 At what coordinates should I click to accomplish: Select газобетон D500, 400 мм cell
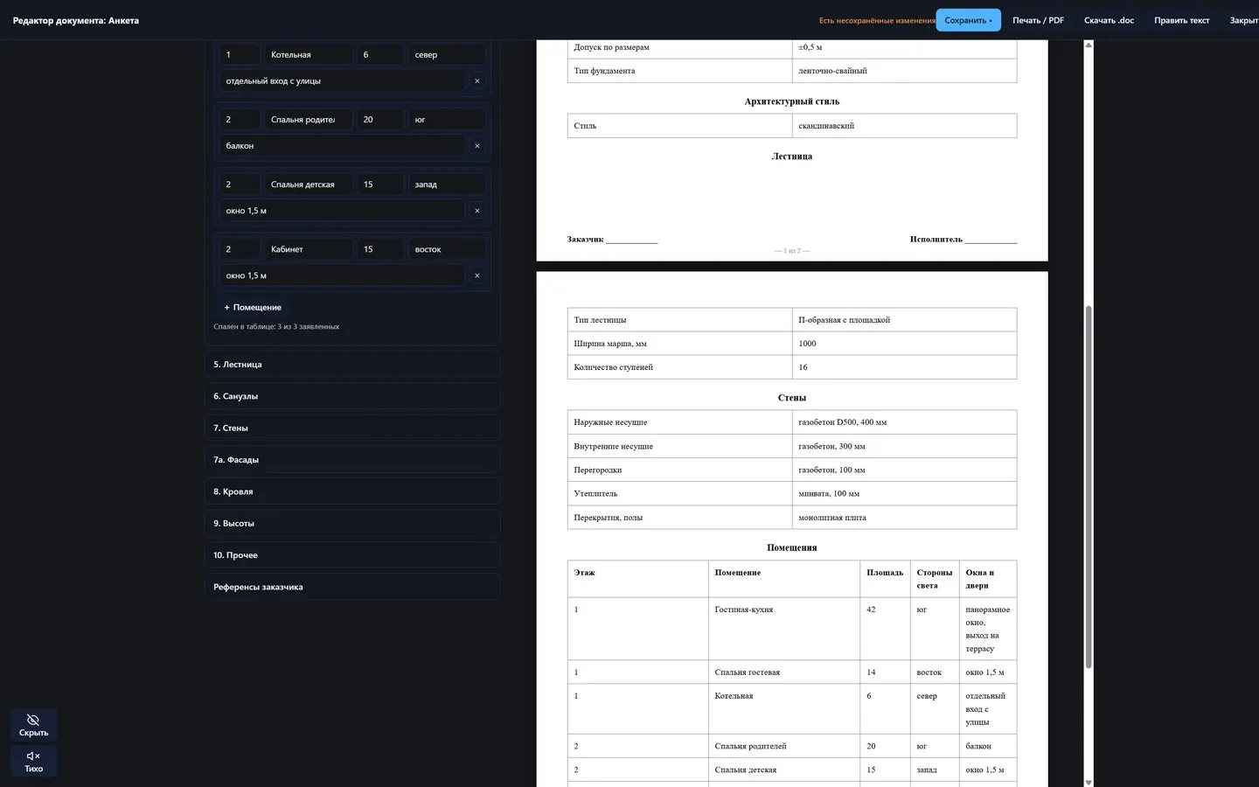(904, 422)
